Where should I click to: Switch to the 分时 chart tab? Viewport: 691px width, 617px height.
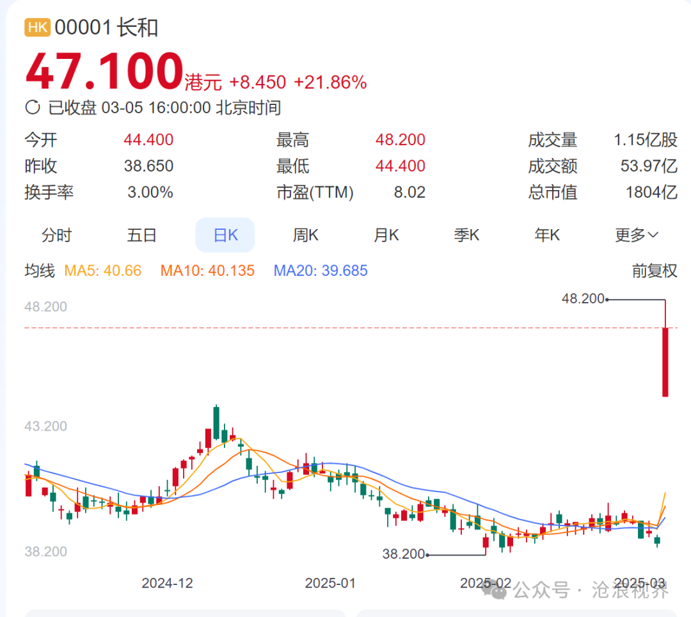[57, 236]
